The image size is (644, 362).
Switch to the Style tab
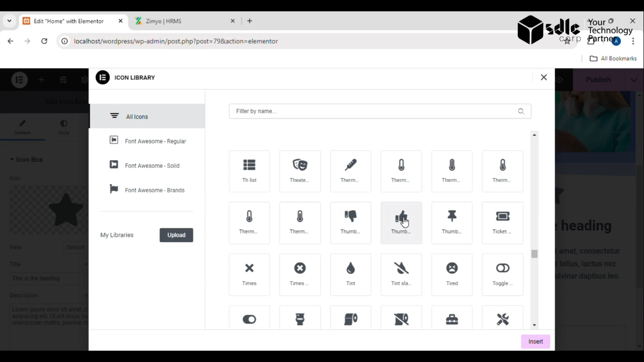tap(64, 127)
